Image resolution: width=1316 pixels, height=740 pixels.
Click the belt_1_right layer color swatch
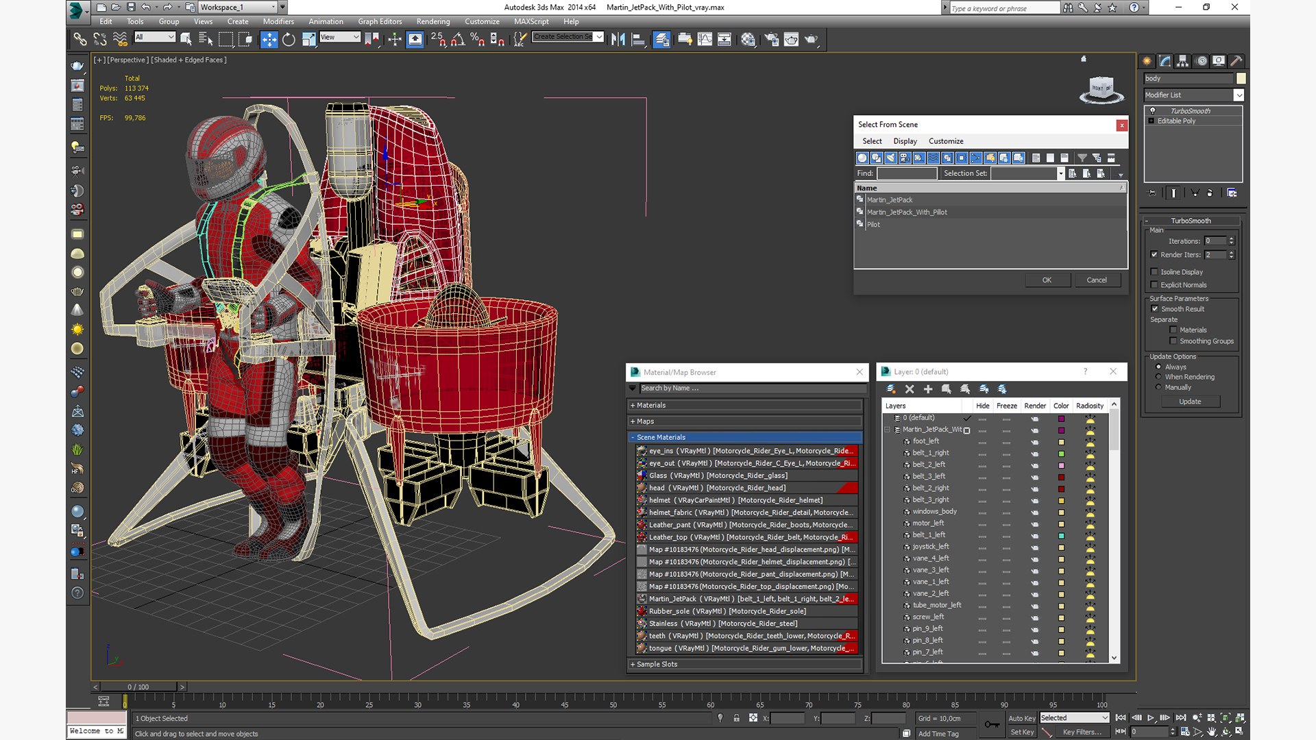coord(1061,454)
